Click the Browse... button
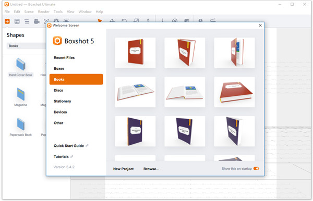 click(151, 169)
